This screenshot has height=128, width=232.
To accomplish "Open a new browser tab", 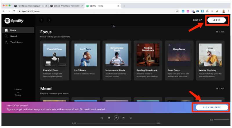I will click(124, 6).
